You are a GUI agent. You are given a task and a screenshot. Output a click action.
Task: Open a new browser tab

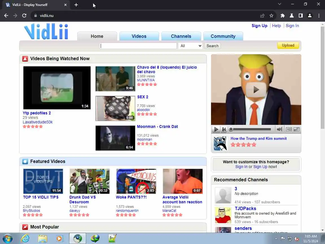pyautogui.click(x=76, y=5)
